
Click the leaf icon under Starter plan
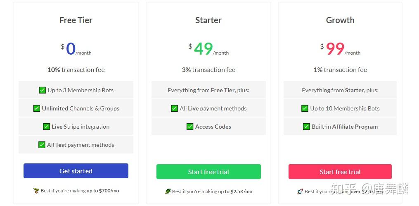[168, 192]
